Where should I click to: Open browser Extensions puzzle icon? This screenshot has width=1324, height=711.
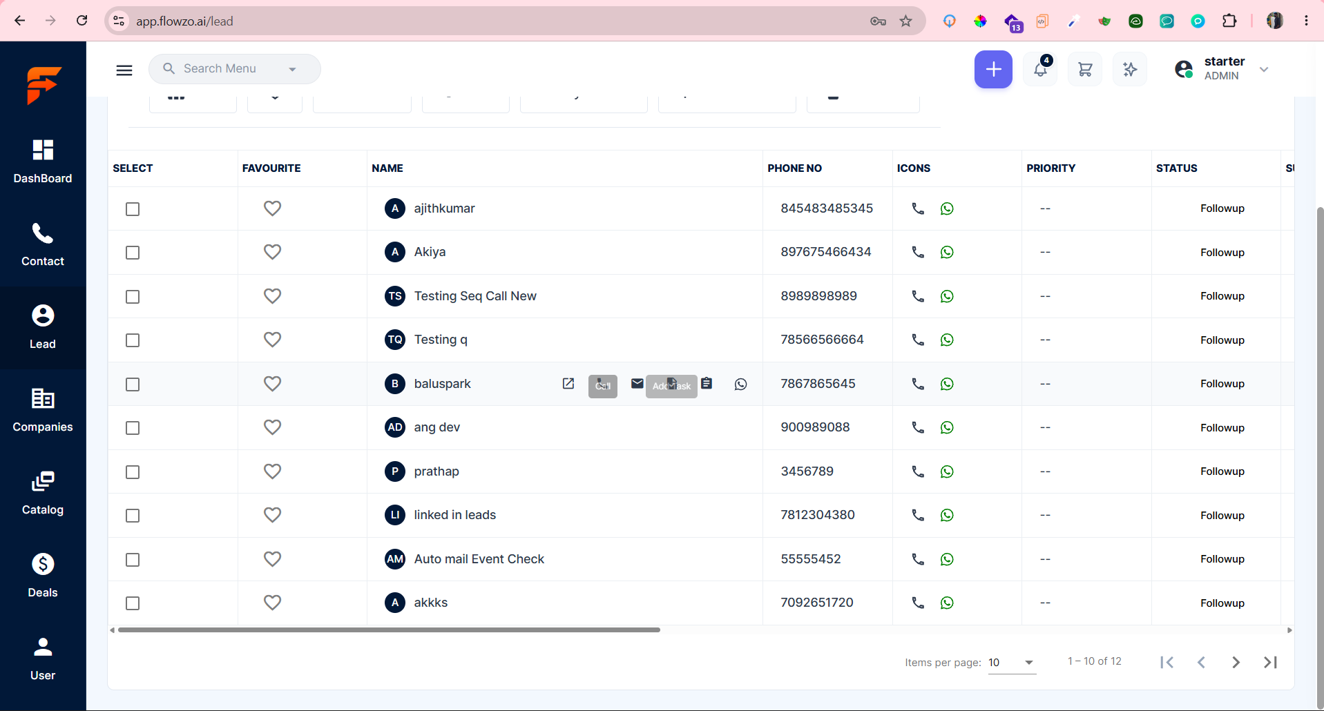click(1229, 21)
